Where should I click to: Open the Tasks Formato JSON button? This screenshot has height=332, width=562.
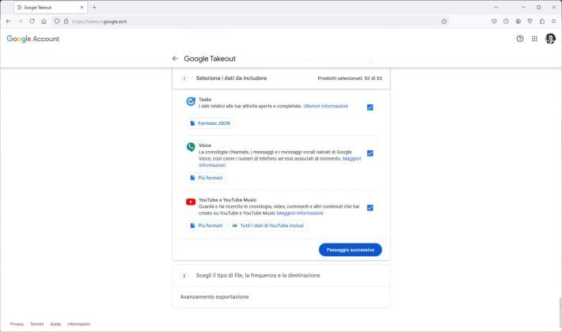tap(211, 123)
